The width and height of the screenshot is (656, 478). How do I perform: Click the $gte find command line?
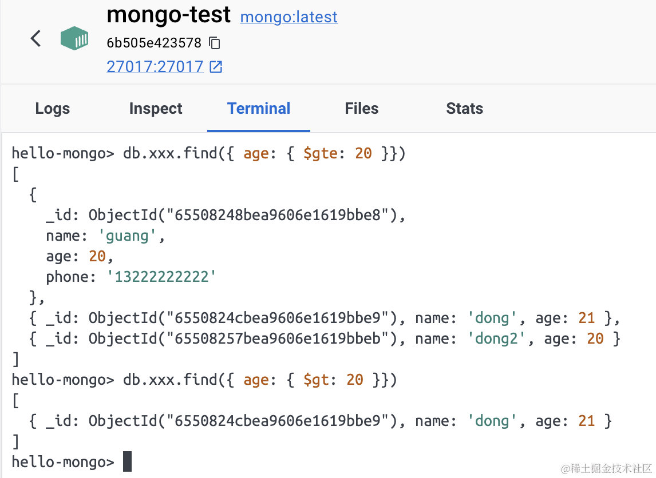(264, 154)
